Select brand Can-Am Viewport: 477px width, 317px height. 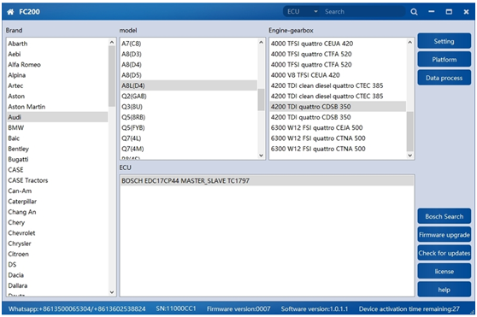[x=57, y=191]
